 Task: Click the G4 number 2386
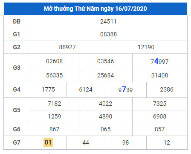tap(167, 89)
